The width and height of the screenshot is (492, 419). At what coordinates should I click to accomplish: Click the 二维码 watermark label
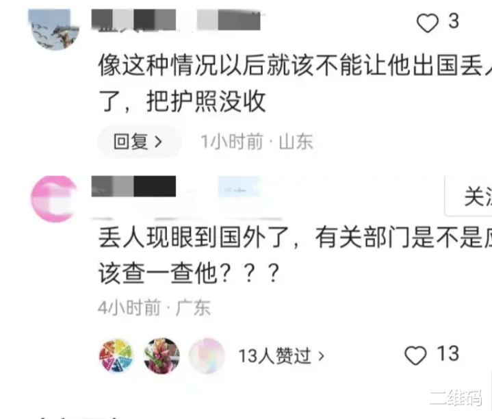(456, 398)
